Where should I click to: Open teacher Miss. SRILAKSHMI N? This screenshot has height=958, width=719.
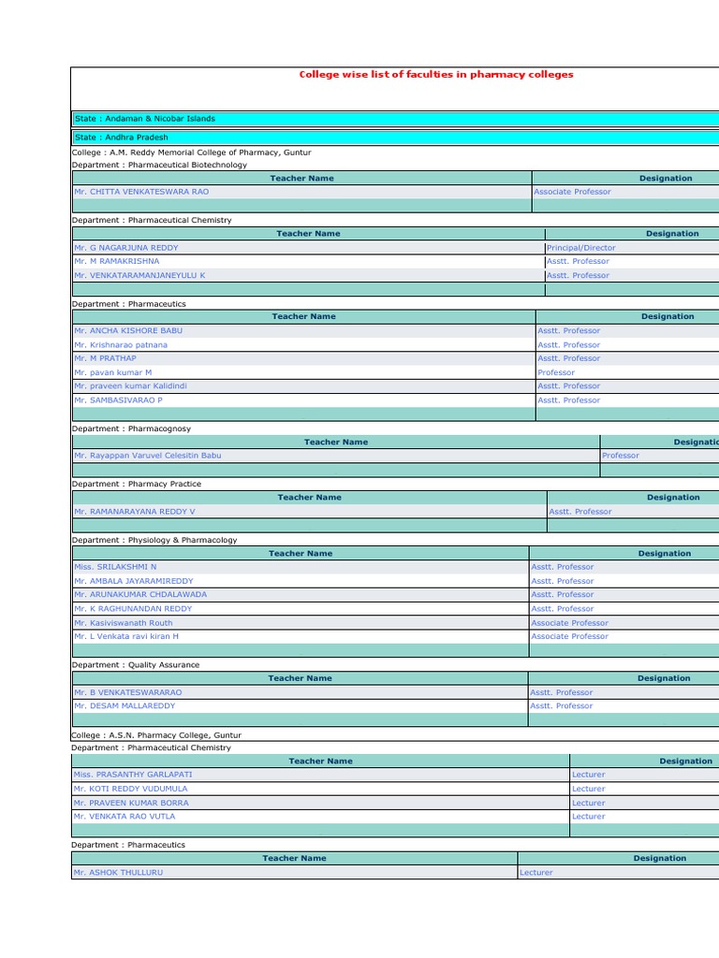pos(115,567)
